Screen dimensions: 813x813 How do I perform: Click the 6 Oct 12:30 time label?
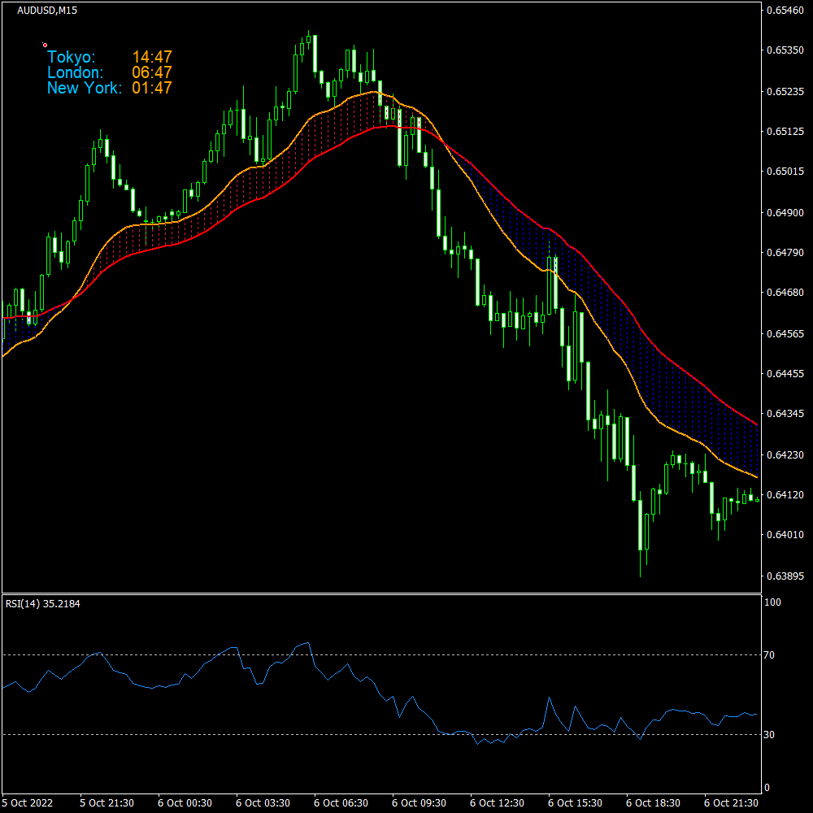coord(498,803)
